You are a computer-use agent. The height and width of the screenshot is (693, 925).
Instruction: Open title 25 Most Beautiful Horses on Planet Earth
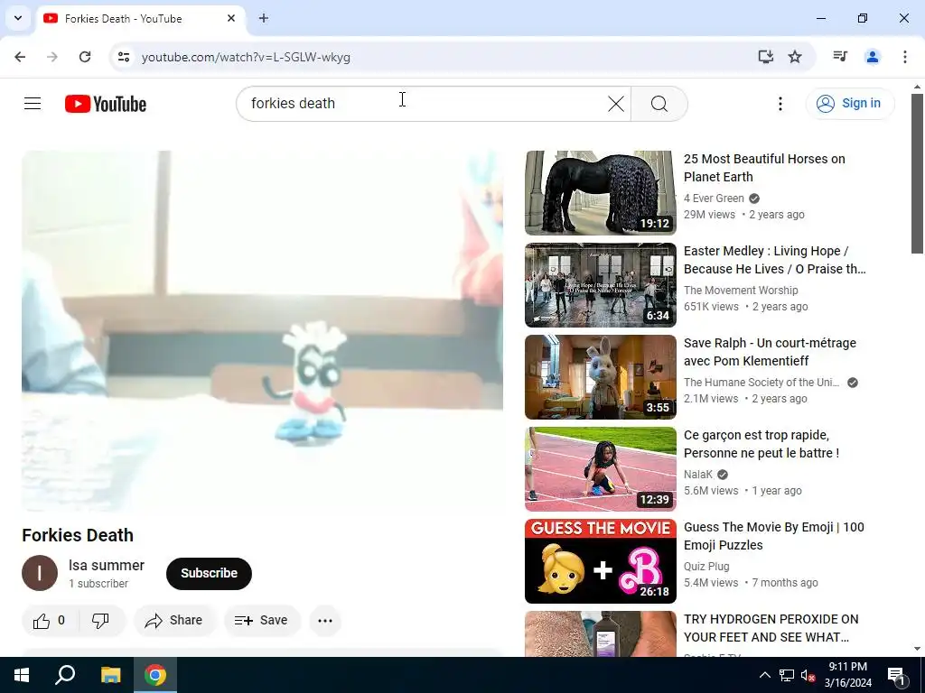[x=764, y=168]
